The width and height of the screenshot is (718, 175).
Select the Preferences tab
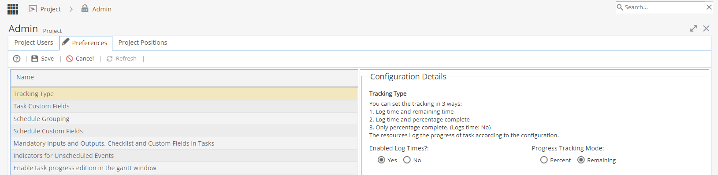click(x=86, y=43)
